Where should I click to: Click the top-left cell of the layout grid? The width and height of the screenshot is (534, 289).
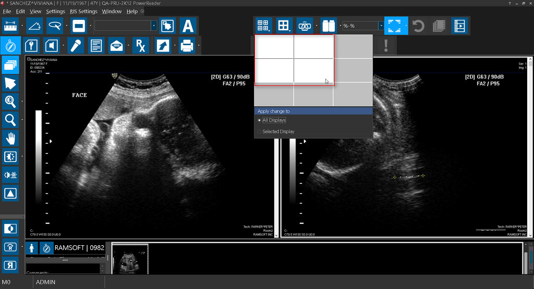tap(274, 46)
